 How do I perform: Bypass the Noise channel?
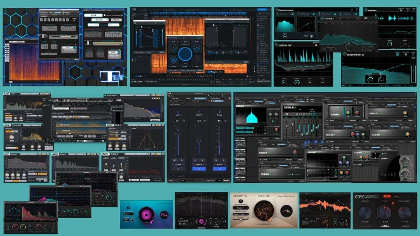(x=220, y=165)
